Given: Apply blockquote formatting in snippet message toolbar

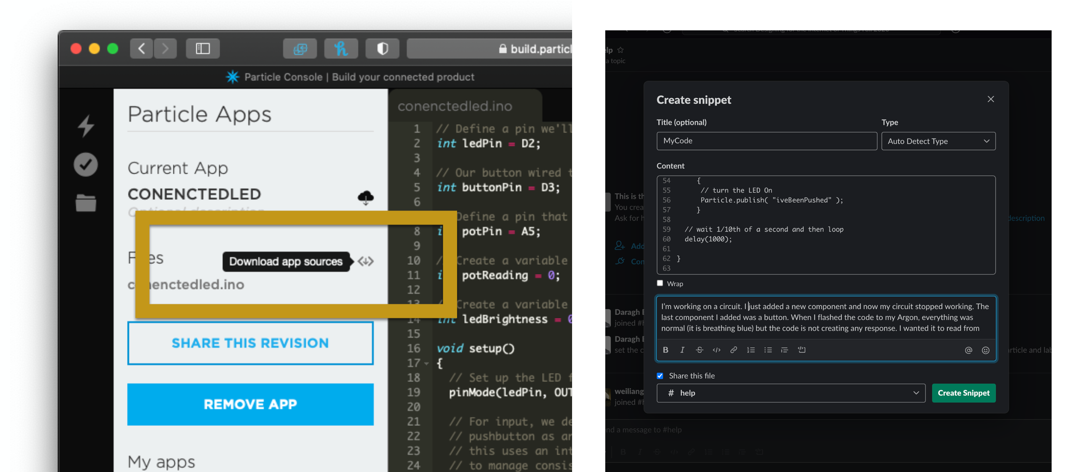Looking at the screenshot, I should point(785,350).
